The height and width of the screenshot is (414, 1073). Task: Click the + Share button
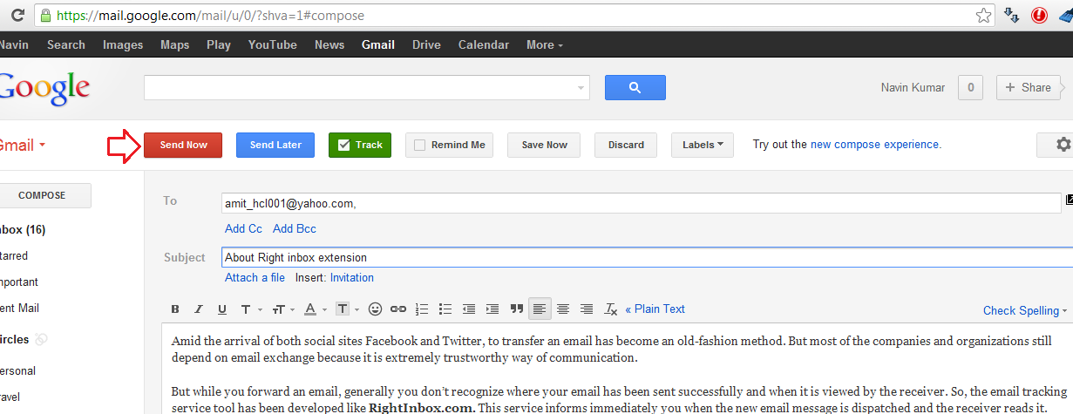click(1028, 87)
